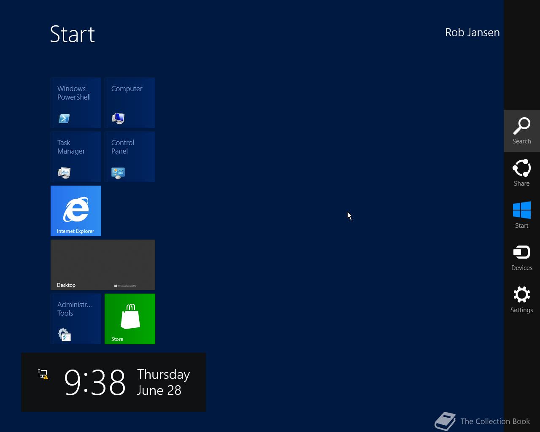540x432 pixels.
Task: Open the Desktop tile
Action: pyautogui.click(x=103, y=265)
